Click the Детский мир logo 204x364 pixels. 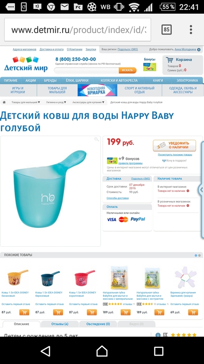click(x=26, y=64)
